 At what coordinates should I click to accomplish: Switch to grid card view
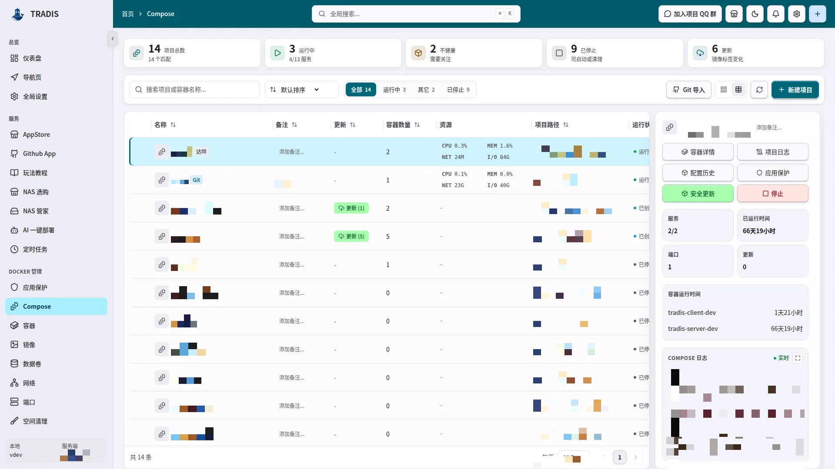coord(724,89)
